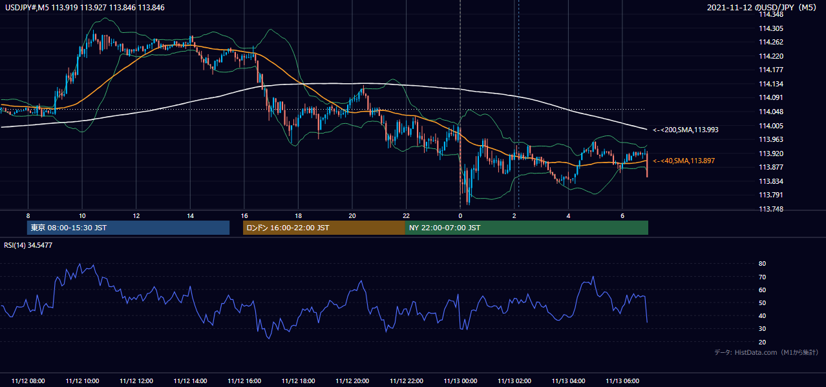Click the 11/12 22:00 time axis label

[407, 381]
